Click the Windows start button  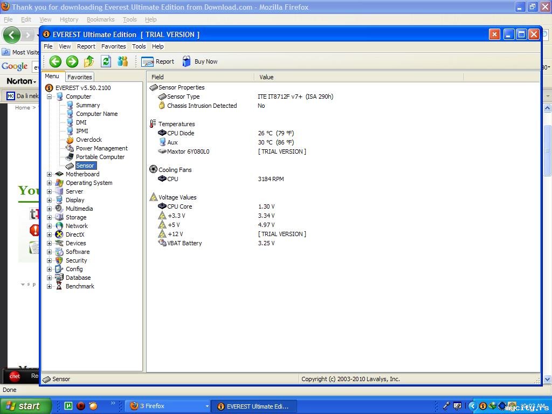25,406
